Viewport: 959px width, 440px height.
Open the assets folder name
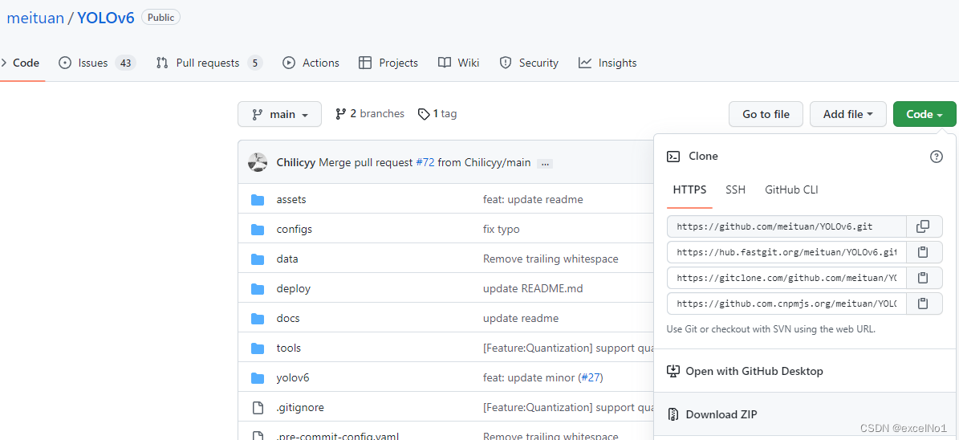pos(291,199)
